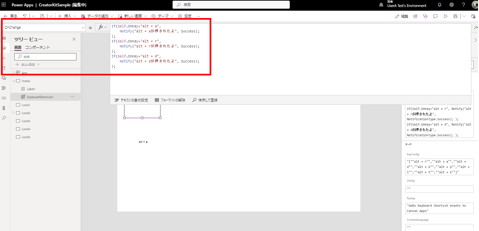Open the Power Automate sidebar icon
The width and height of the screenshot is (479, 231).
coord(4,88)
